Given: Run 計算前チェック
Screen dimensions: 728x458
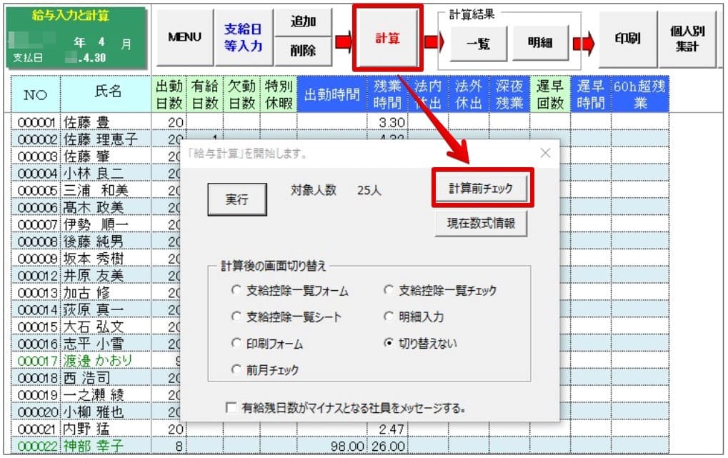Looking at the screenshot, I should (481, 188).
